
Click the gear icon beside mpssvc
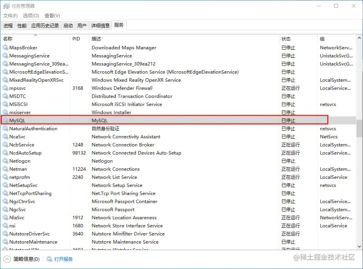pos(5,88)
